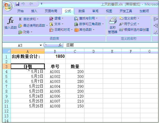Select column B header

tap(55, 51)
